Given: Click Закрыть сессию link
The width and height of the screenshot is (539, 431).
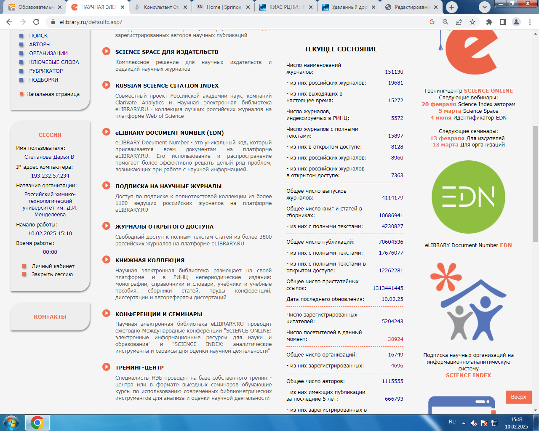Looking at the screenshot, I should click(x=52, y=274).
